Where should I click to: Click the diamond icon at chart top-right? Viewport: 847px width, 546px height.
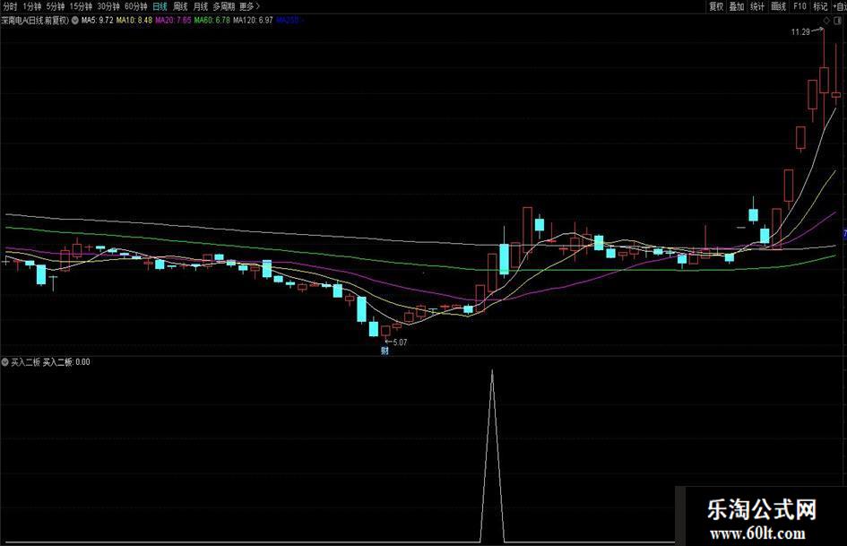click(826, 21)
